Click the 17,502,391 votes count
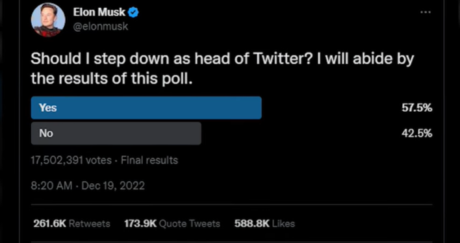 (71, 160)
